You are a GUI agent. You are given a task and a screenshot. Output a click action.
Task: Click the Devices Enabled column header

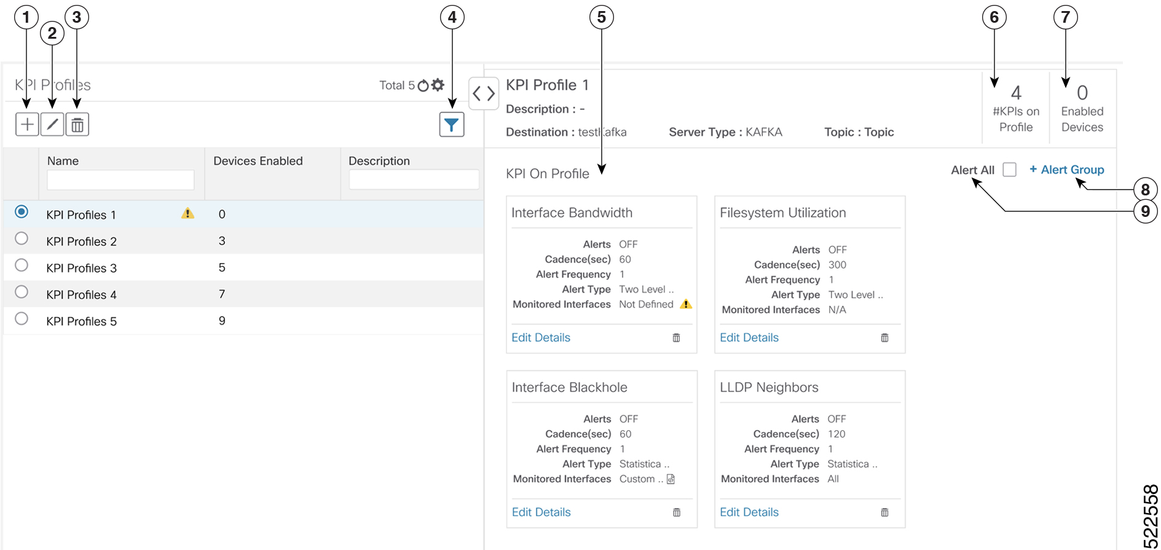pos(258,161)
